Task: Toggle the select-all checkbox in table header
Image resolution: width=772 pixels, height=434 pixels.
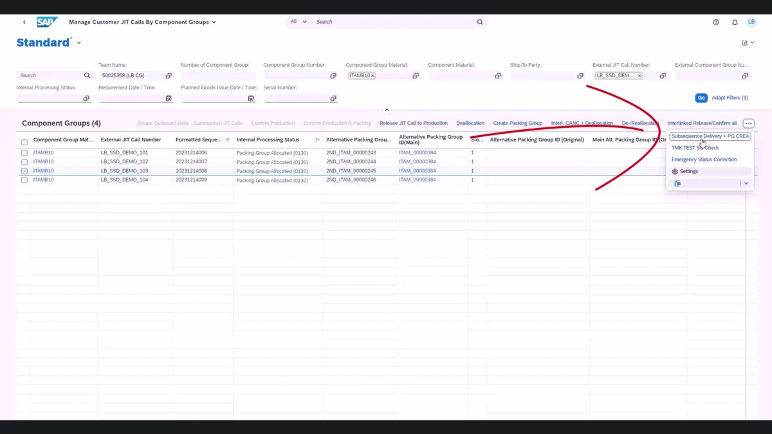Action: point(24,142)
